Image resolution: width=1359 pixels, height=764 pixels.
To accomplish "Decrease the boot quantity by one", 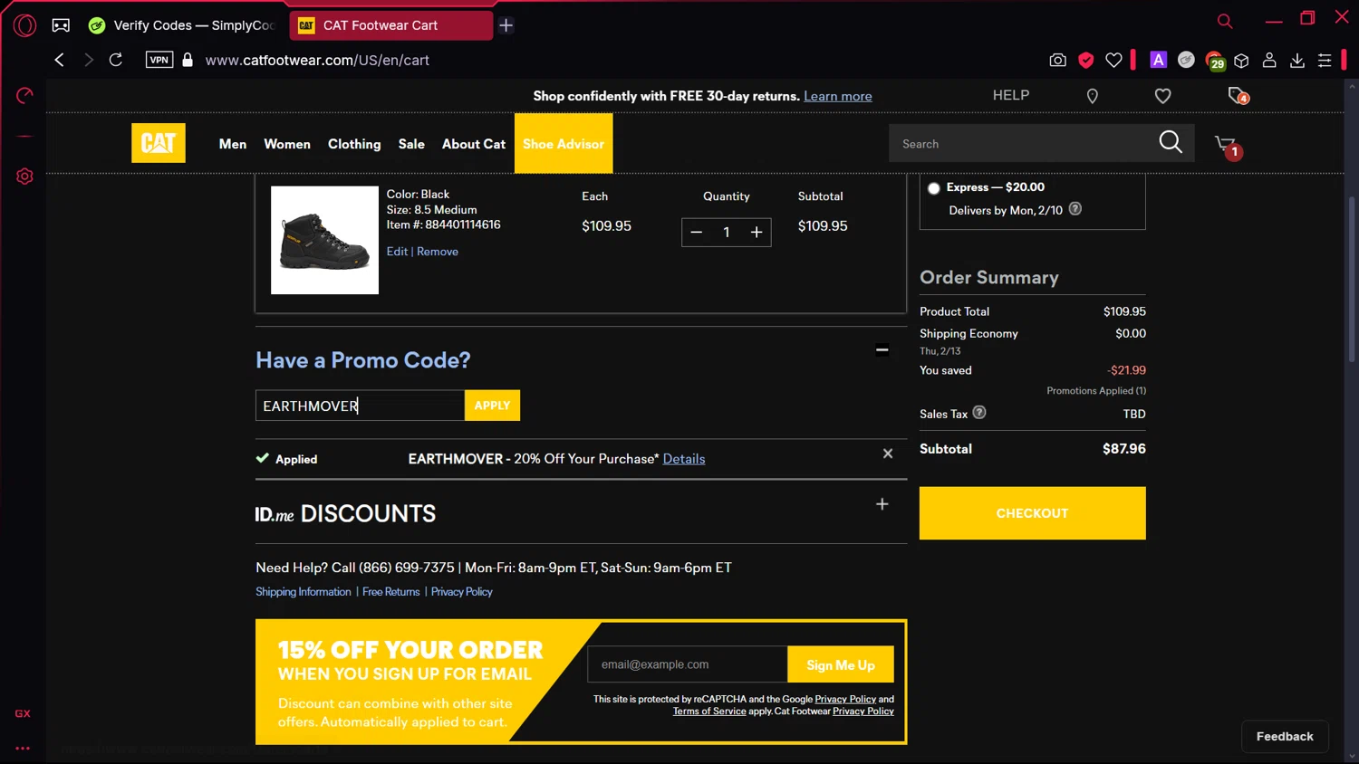I will [697, 233].
